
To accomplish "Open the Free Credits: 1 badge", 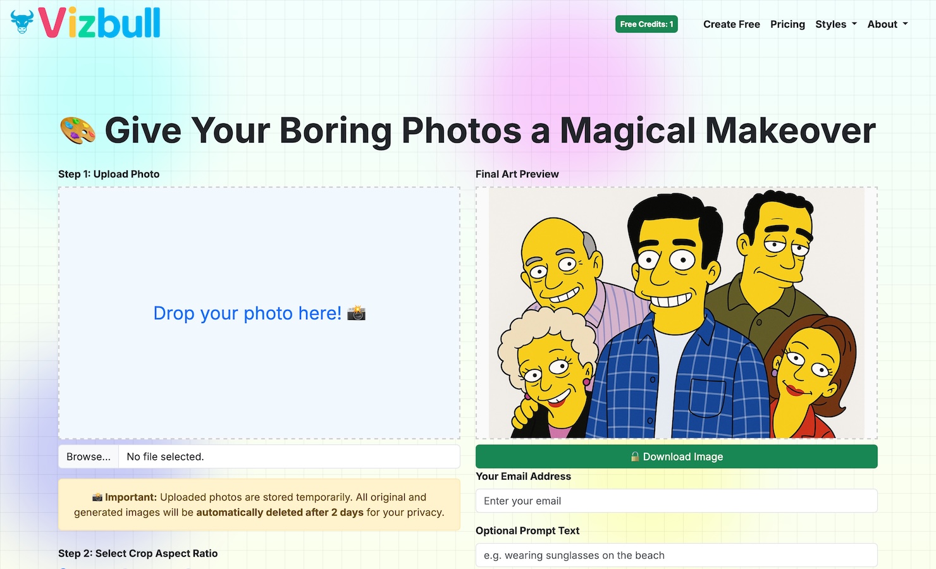I will click(646, 24).
